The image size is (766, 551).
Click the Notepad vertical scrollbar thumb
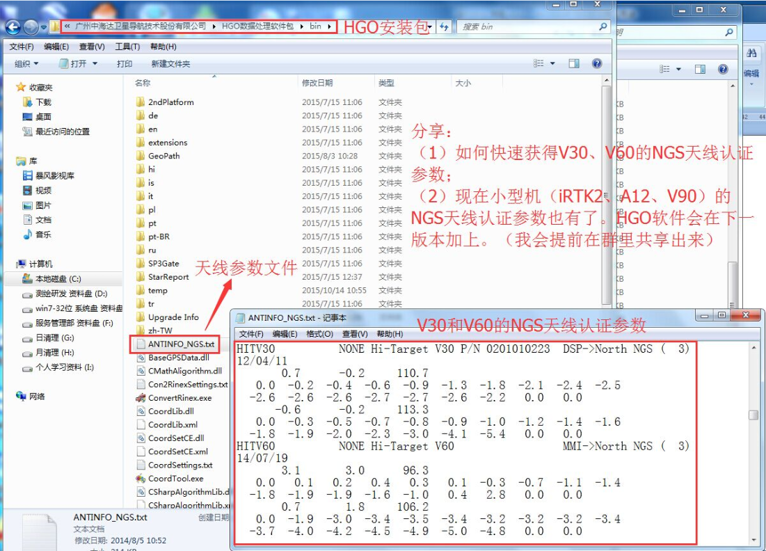pyautogui.click(x=753, y=415)
